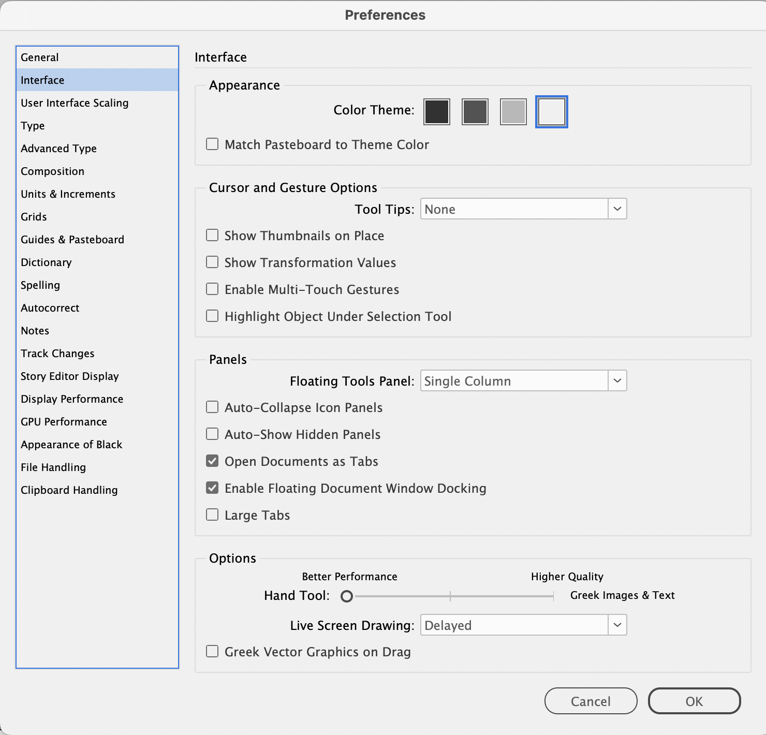
Task: Open the GPU Performance section
Action: [x=64, y=421]
